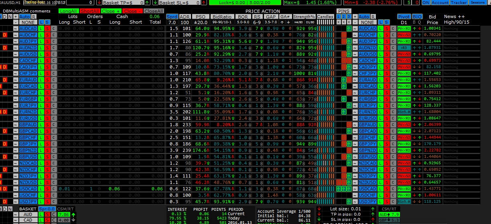Click the Basket TP=$ input field
The width and height of the screenshot is (491, 224).
click(124, 2)
